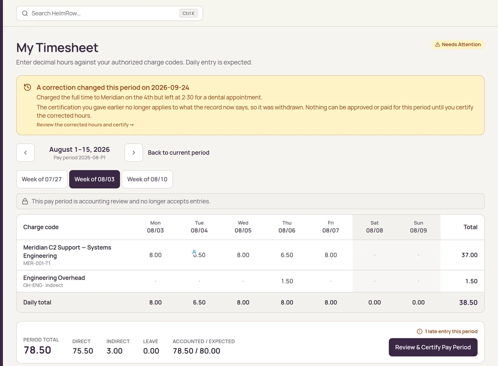Select Thursday 1.50 Engineering Overhead cell
Screen dimensions: 498x366
pos(287,282)
